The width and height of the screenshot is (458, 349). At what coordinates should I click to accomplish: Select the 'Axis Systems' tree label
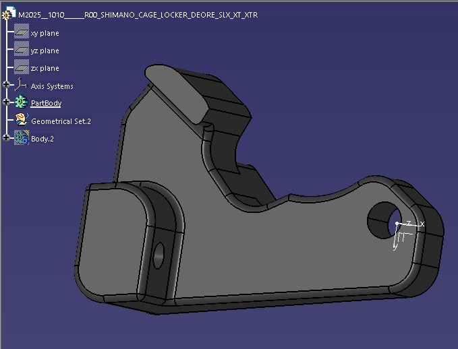(52, 86)
